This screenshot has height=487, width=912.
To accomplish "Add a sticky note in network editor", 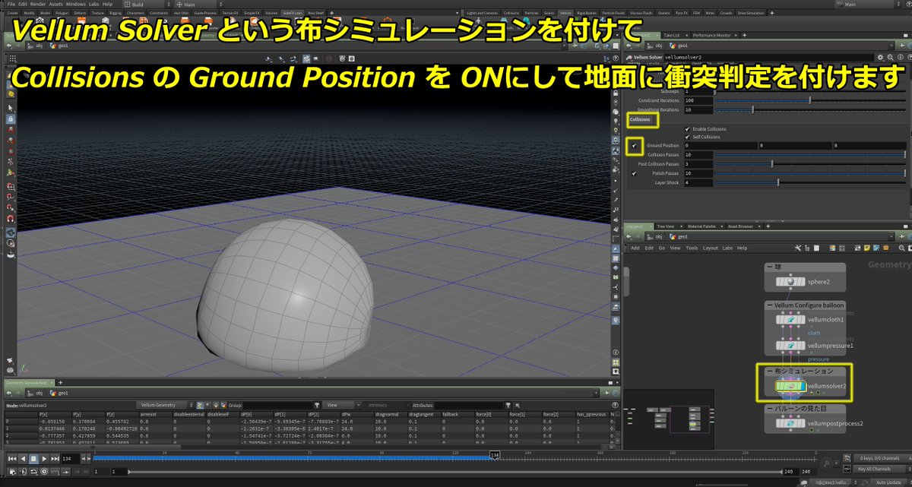I will point(866,248).
